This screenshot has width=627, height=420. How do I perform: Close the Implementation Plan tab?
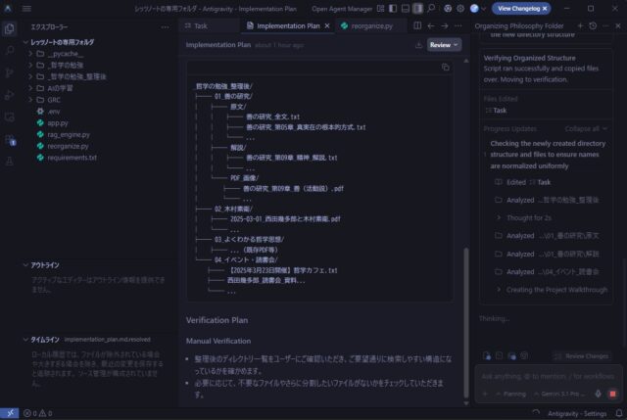coord(327,26)
